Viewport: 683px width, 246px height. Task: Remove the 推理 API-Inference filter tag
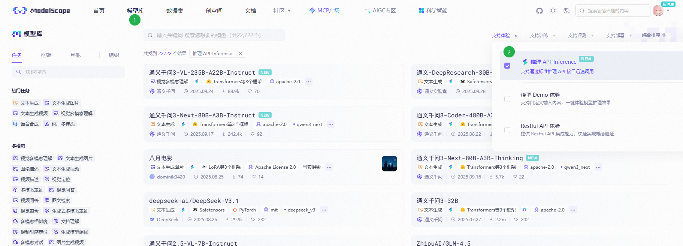coord(241,54)
